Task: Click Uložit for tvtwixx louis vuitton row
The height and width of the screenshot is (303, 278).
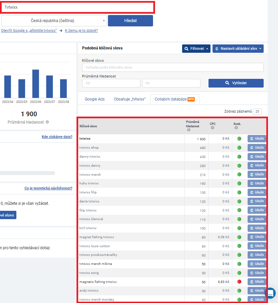Action: (257, 246)
